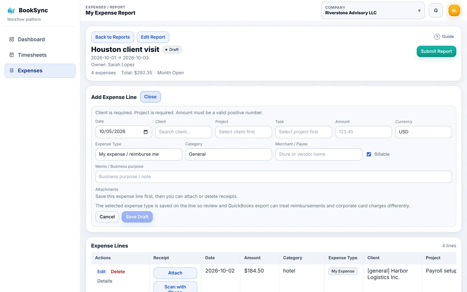This screenshot has height=292, width=467.
Task: Click Submit Report button
Action: (x=436, y=51)
